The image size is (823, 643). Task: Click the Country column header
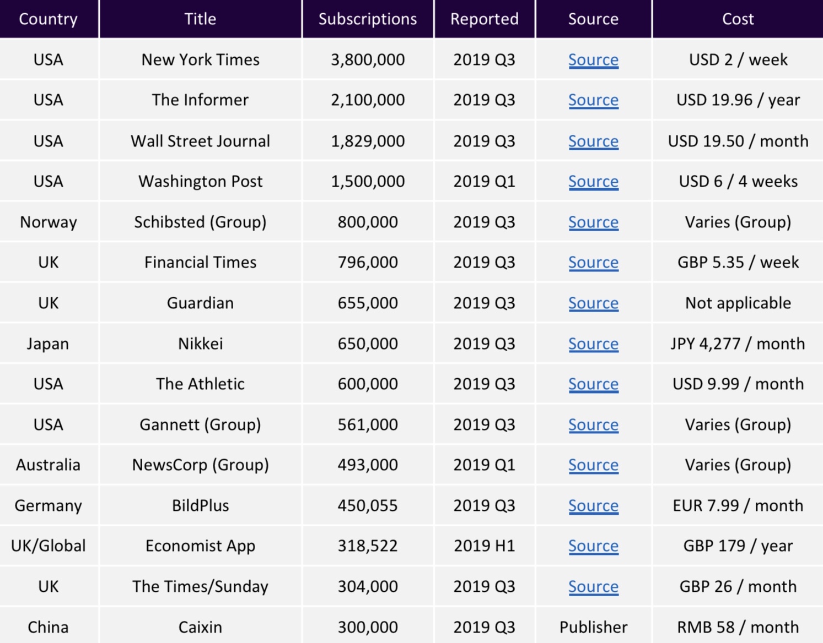(x=49, y=19)
